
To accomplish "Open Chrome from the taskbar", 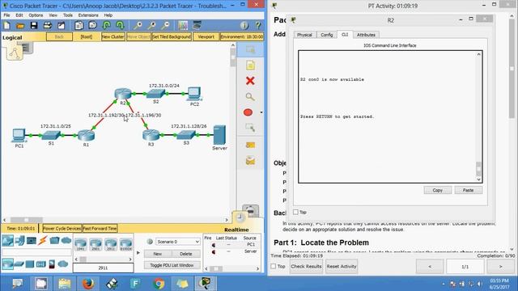I will (159, 284).
